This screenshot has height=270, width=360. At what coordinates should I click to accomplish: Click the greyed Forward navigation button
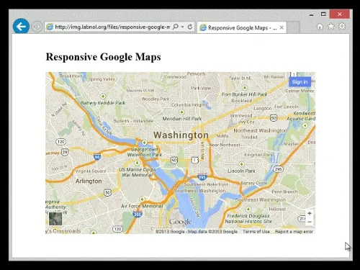coord(37,27)
